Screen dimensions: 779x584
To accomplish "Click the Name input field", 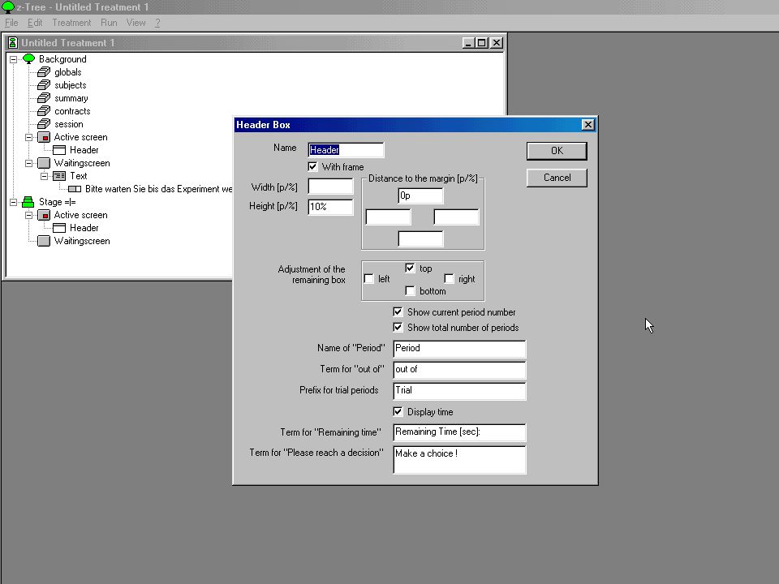I will click(x=346, y=150).
